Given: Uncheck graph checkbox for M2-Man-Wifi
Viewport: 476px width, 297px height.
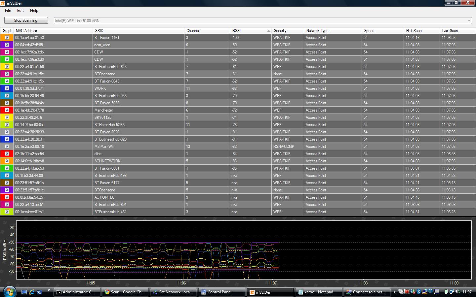Looking at the screenshot, I should [7, 147].
